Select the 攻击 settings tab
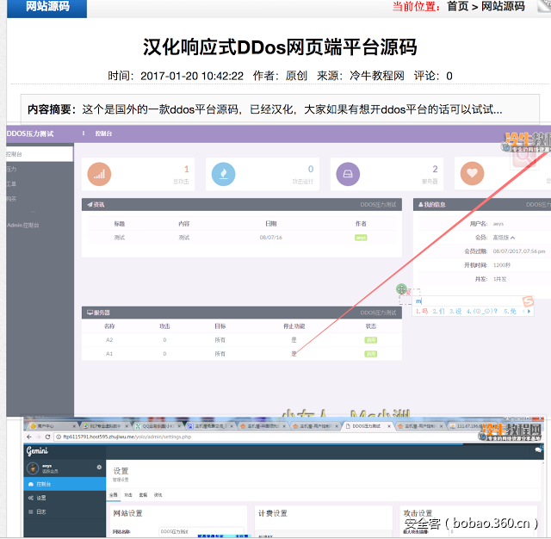Viewport: 551px width, 539px height. pyautogui.click(x=128, y=495)
